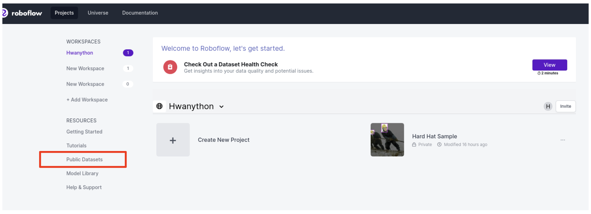Click the lock icon beside Private
The image size is (591, 214).
(414, 144)
